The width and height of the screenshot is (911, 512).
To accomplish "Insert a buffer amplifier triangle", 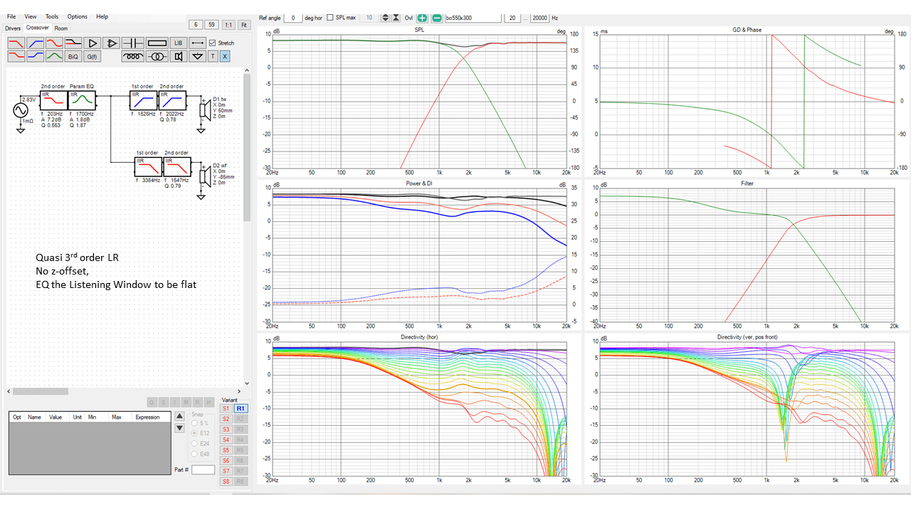I will 93,43.
